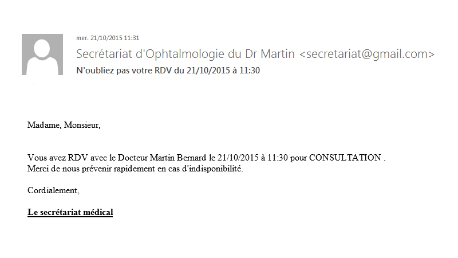
Task: Click the word Docteur in the body
Action: pyautogui.click(x=133, y=158)
